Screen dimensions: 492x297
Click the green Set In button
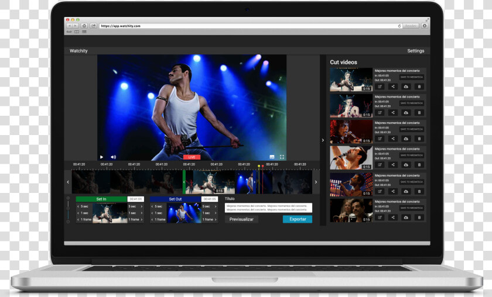(x=101, y=199)
